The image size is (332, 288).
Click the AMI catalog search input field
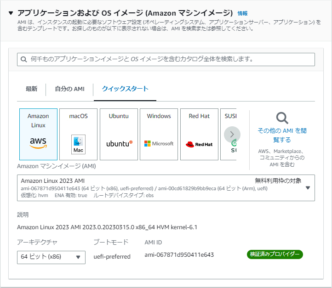[170, 59]
